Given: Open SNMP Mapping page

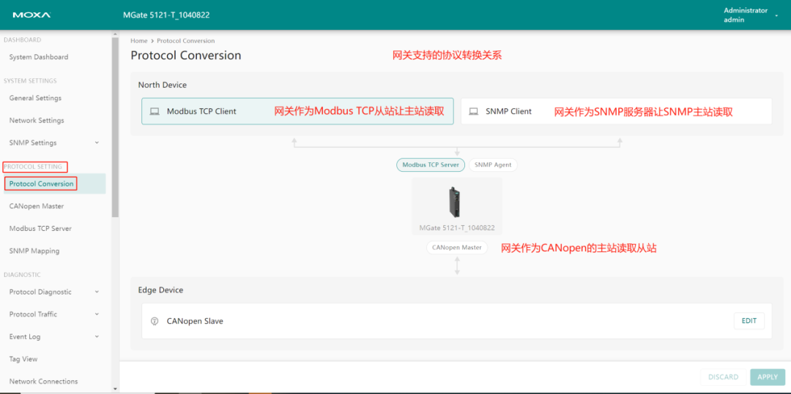Looking at the screenshot, I should tap(34, 251).
